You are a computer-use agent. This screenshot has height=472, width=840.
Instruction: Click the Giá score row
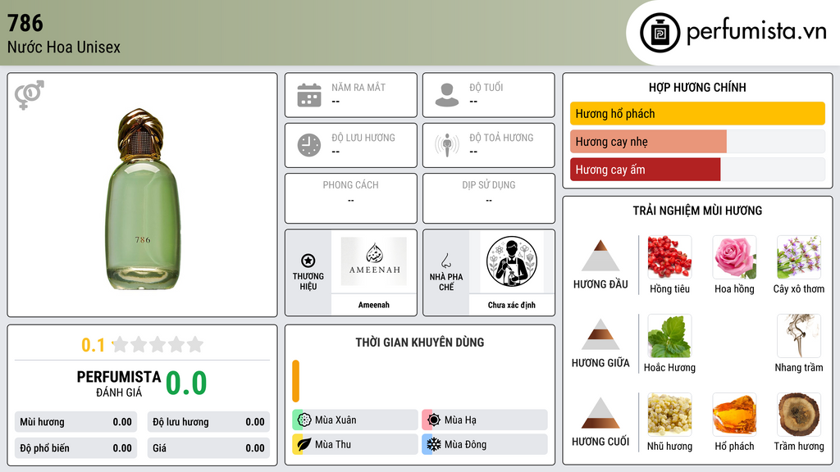[x=208, y=448]
